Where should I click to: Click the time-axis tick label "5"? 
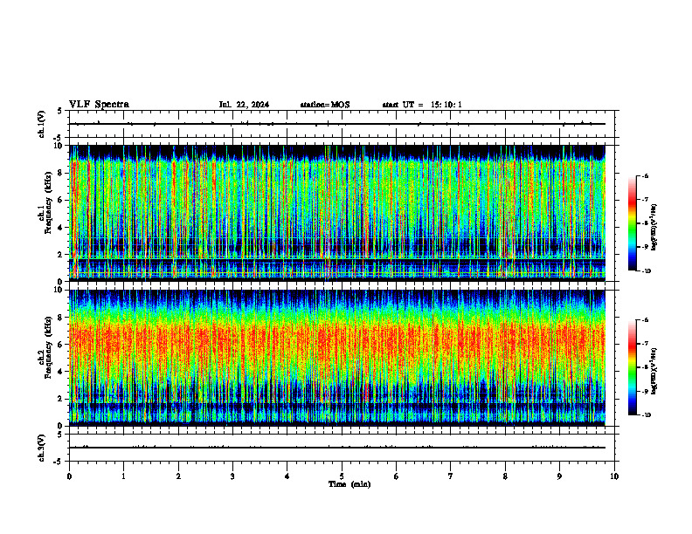tap(342, 476)
